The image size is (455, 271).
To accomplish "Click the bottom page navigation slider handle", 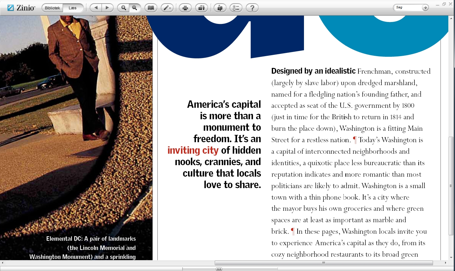I will tap(219, 269).
